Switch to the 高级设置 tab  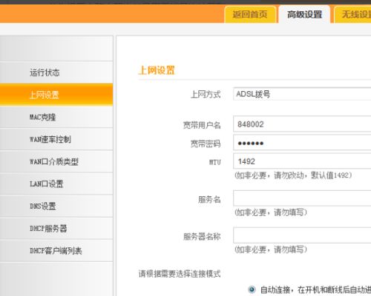click(304, 15)
